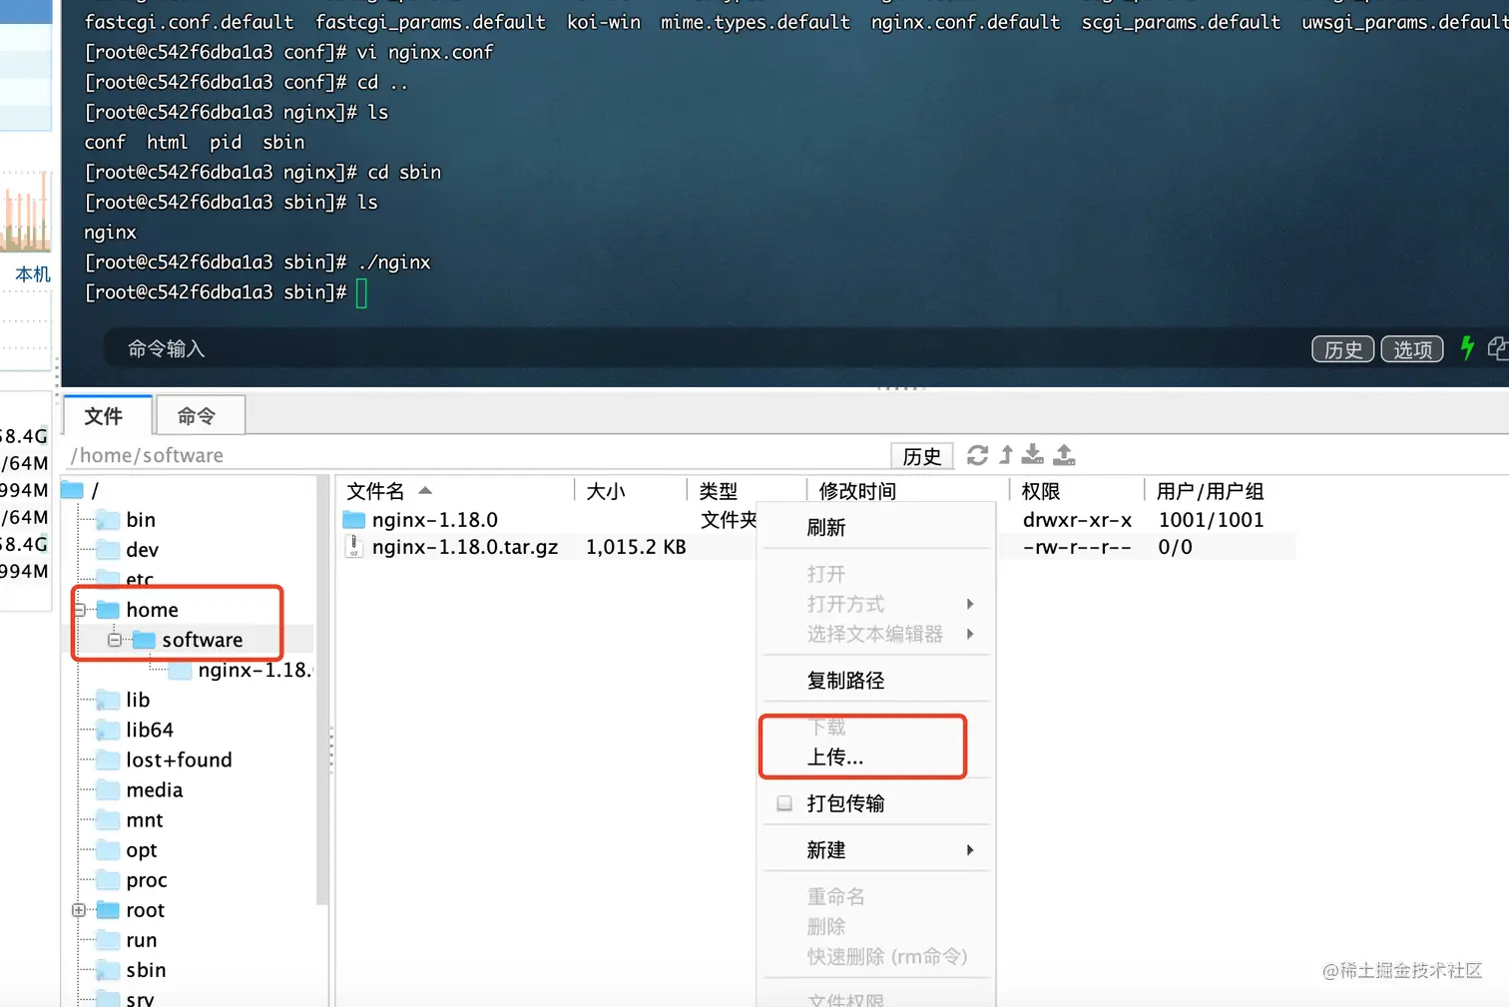Open the 打开方式 submenu arrow
Screen dimensions: 1509x1007
click(x=970, y=604)
